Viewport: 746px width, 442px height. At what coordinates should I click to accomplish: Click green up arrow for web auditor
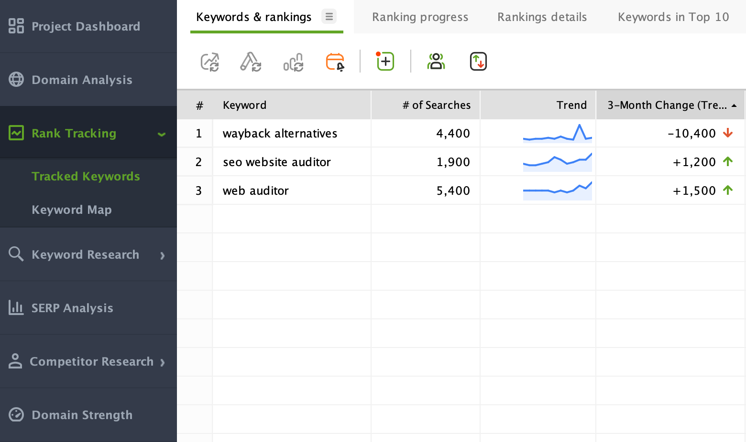pyautogui.click(x=728, y=190)
